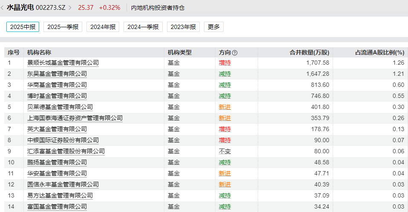
Task: Expand the 更多 report periods dropdown
Action: (x=214, y=27)
